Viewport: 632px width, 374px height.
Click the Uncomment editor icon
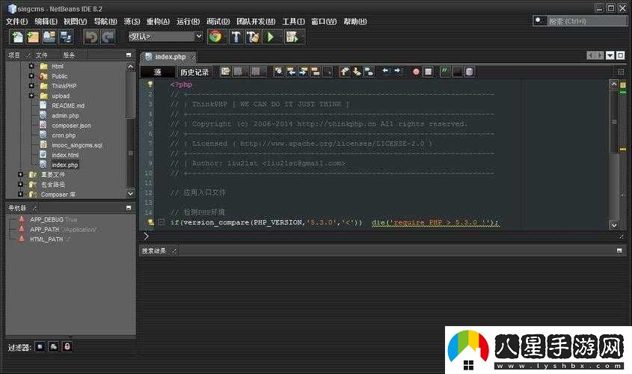[x=458, y=72]
